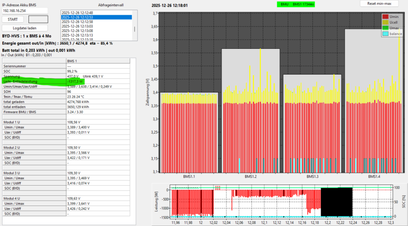Image resolution: width=408 pixels, height=226 pixels.
Task: Click the cyan balance legend swatch
Action: (x=386, y=33)
